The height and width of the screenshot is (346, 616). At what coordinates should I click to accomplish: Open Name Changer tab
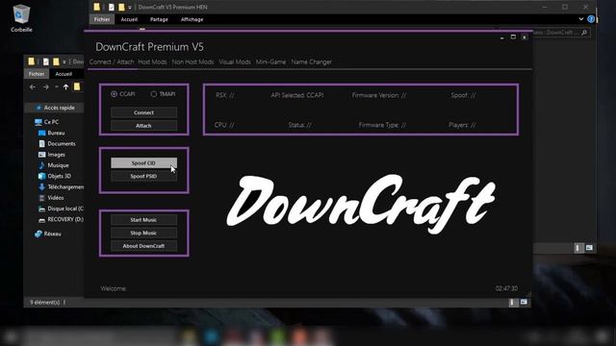tap(312, 62)
